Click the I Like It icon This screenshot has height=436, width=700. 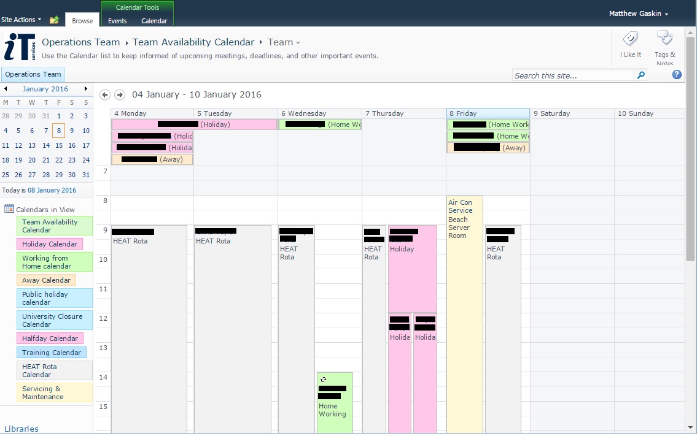(630, 40)
